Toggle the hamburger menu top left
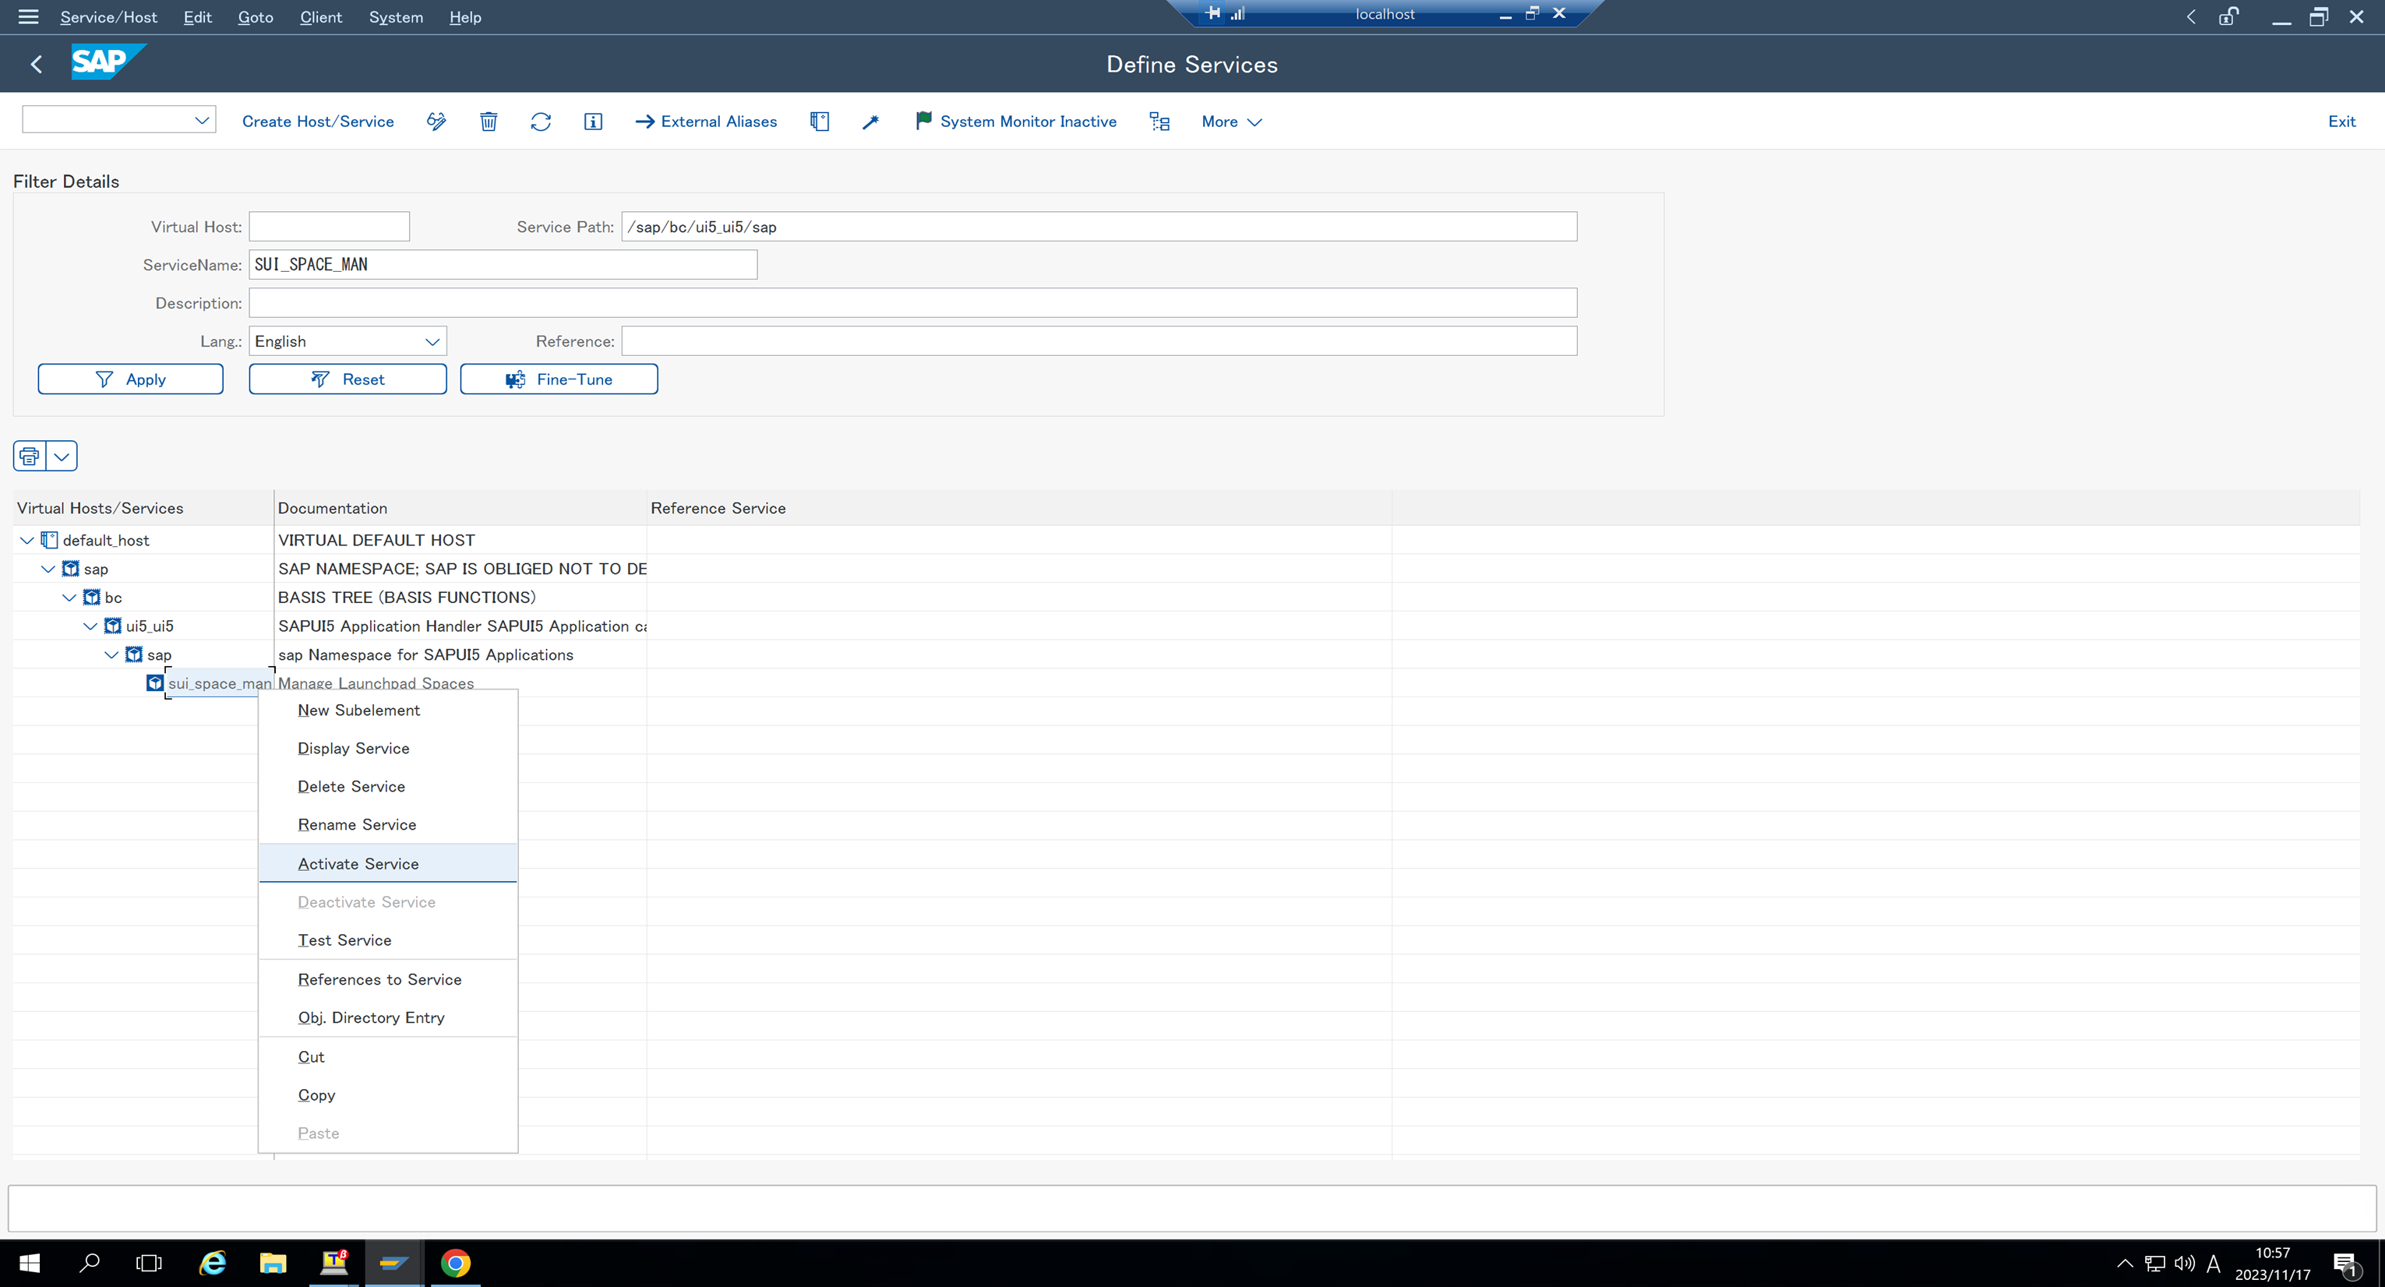This screenshot has width=2385, height=1287. (29, 16)
